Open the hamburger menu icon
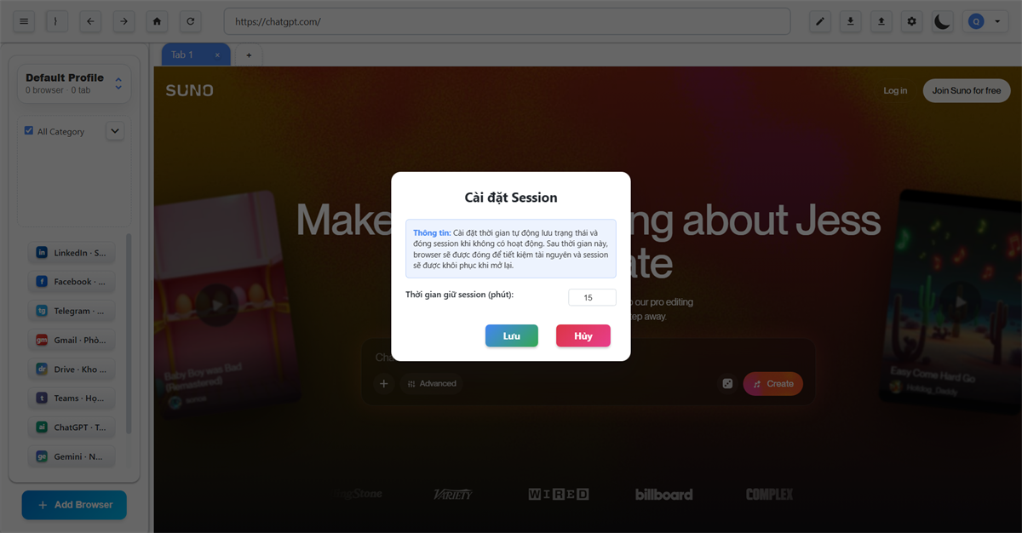Screen dimensions: 1022x533 click(23, 21)
